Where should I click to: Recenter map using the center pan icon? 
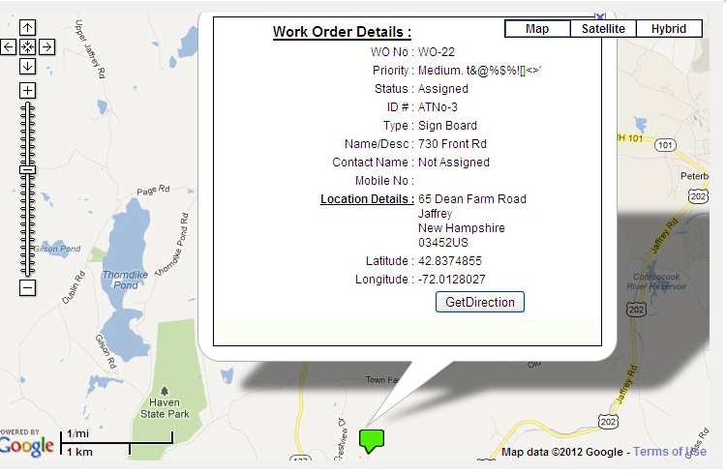tap(27, 46)
